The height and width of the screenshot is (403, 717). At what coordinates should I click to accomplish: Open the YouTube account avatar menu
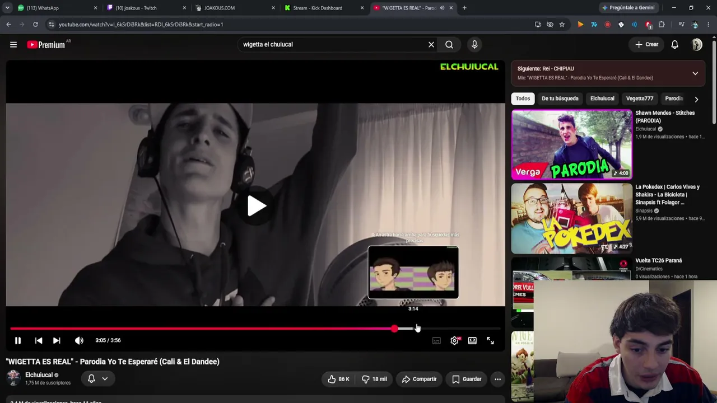[x=697, y=45]
